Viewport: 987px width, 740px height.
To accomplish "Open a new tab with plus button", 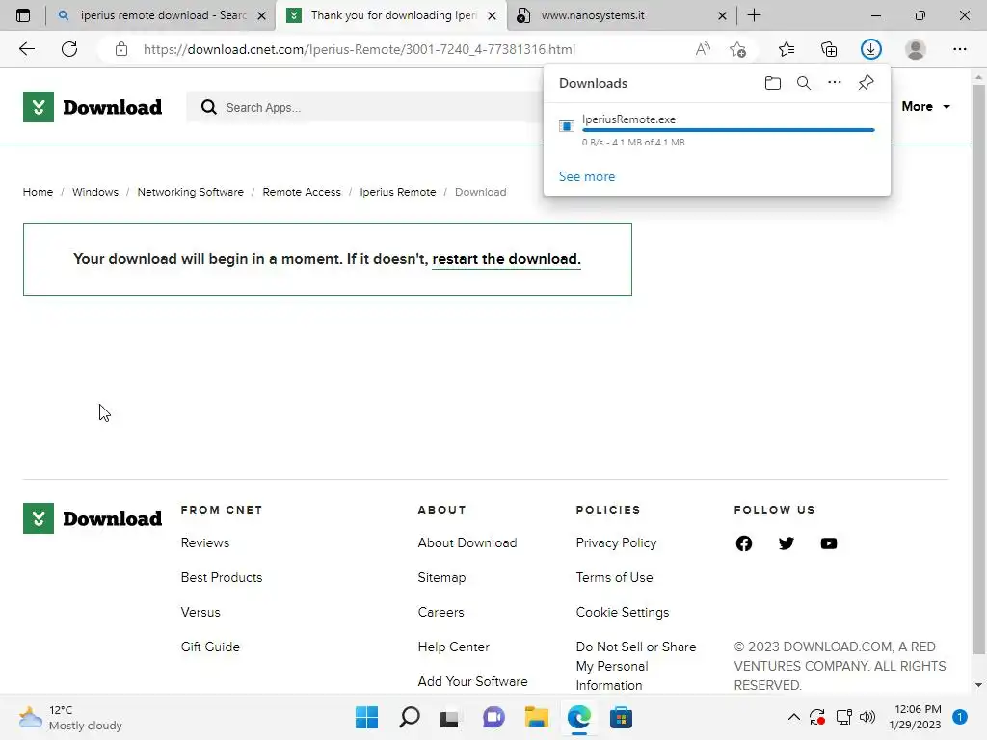I will [x=754, y=15].
